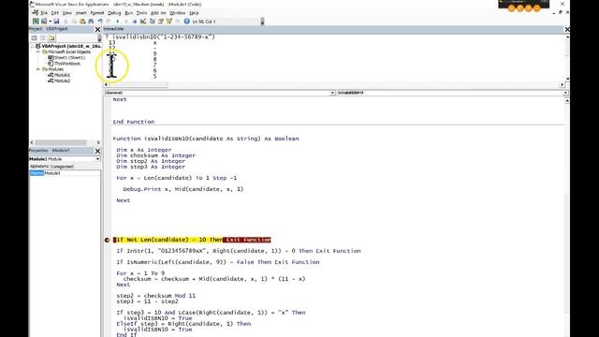Click the toolbar options grip handle
Image resolution: width=599 pixels, height=337 pixels.
[262, 22]
